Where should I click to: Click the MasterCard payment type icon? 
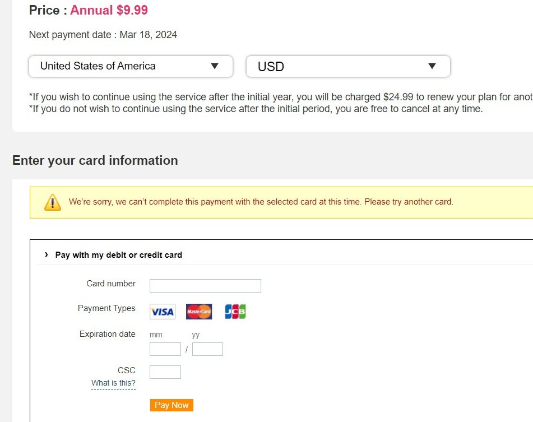coord(199,312)
